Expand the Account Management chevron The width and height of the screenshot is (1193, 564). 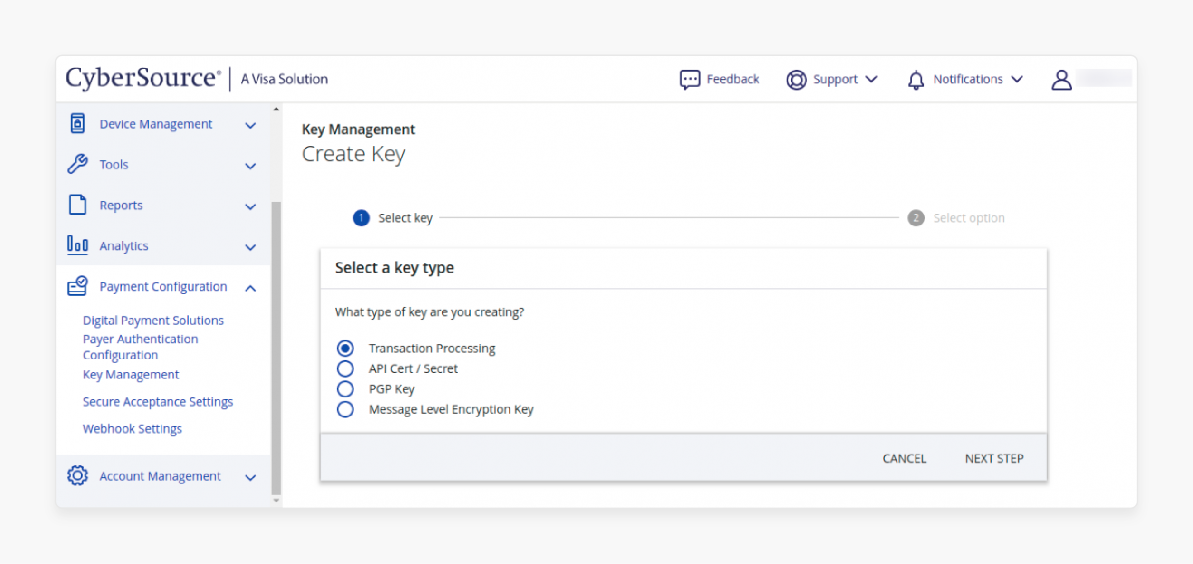[x=251, y=478]
